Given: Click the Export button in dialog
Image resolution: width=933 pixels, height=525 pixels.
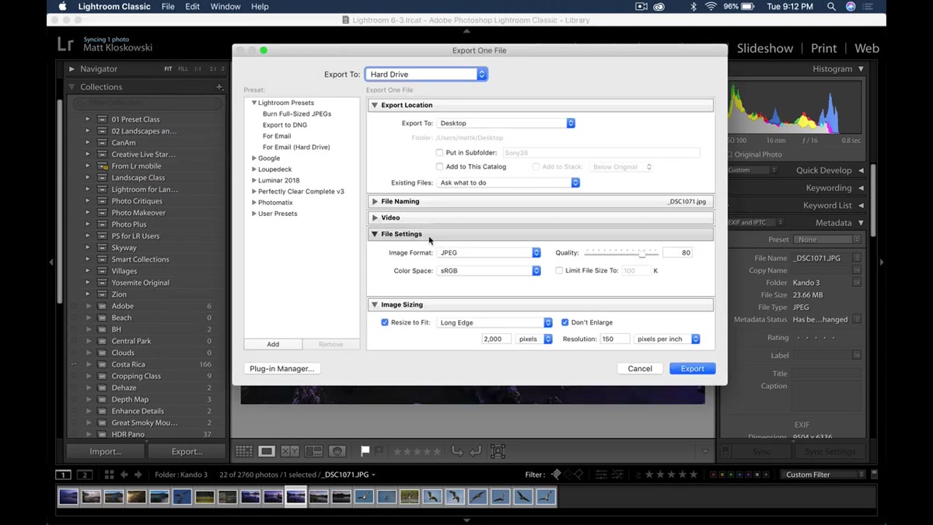Looking at the screenshot, I should pos(693,369).
